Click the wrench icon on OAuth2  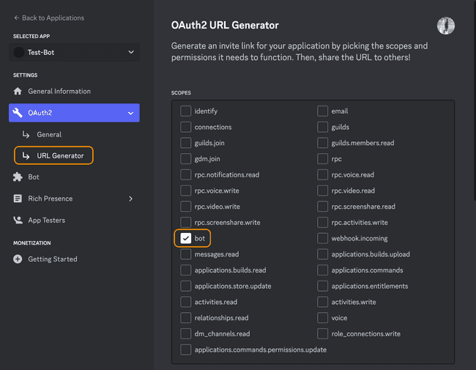18,113
